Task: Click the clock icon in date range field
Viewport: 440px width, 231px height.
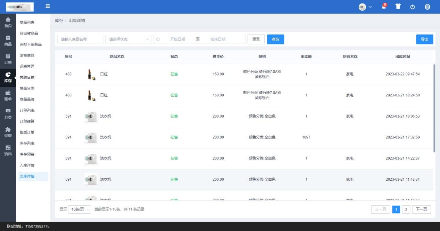Action: [x=158, y=39]
